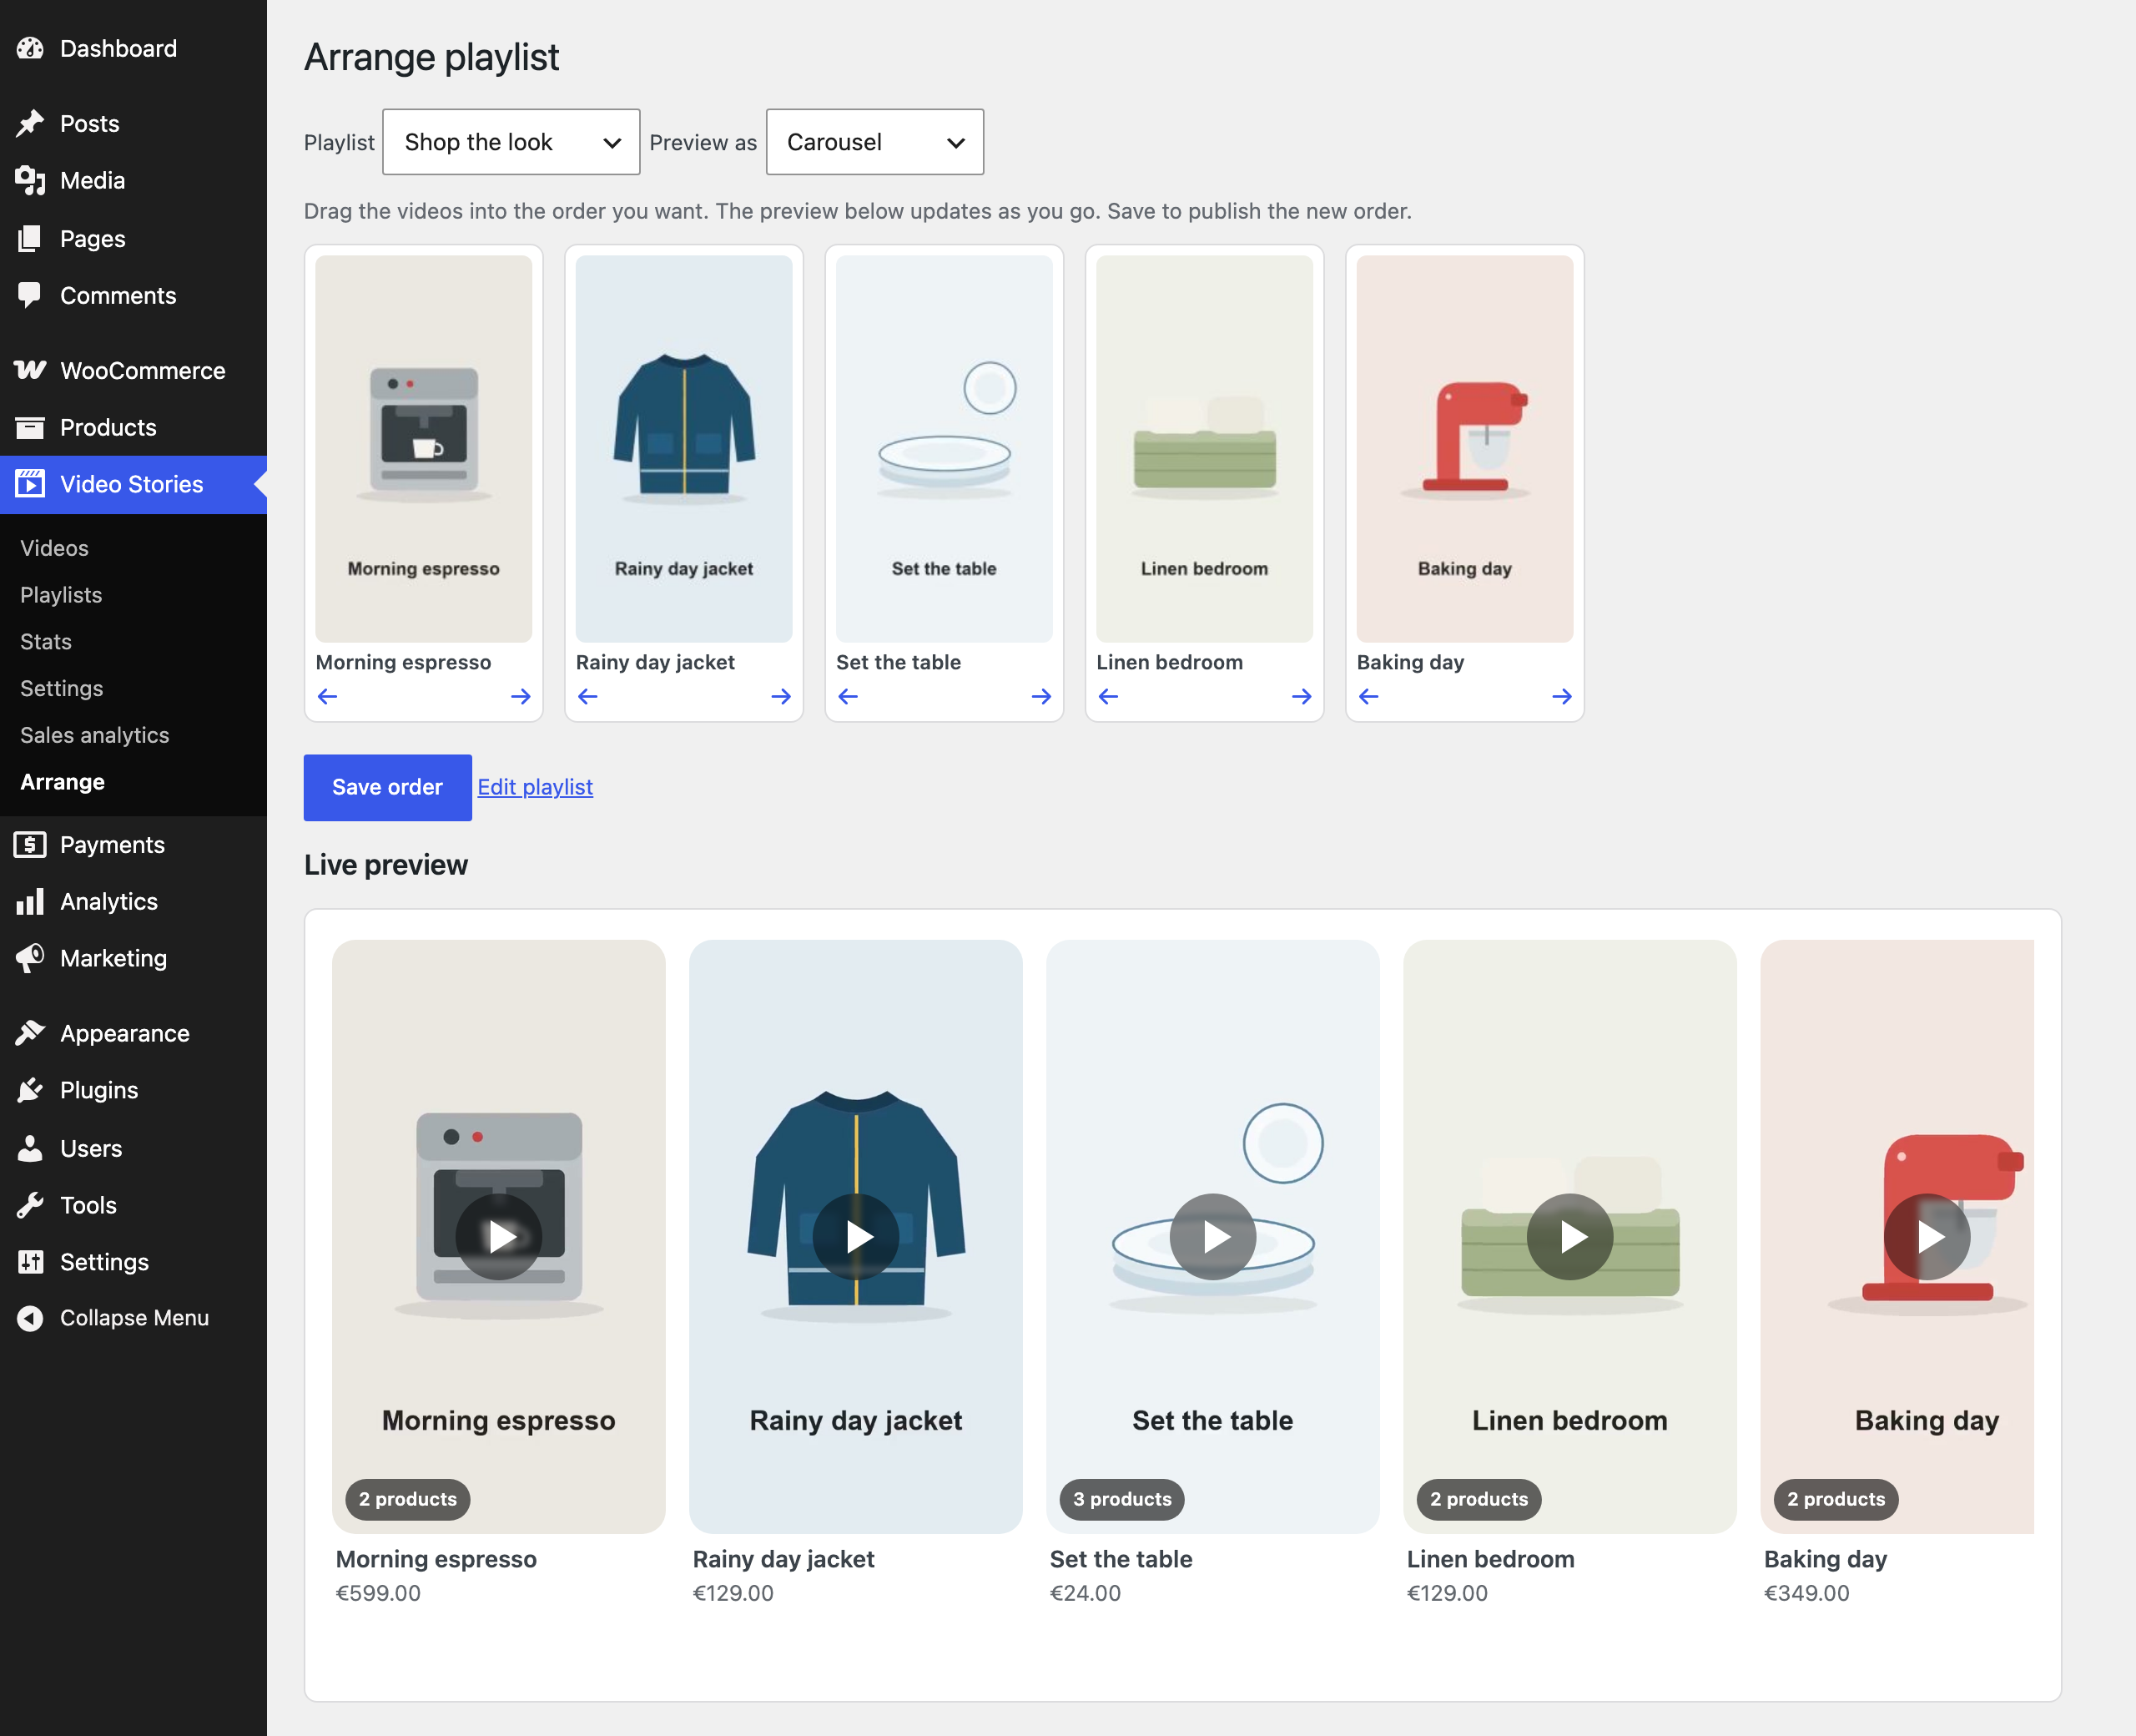Play Baking day preview video
Image resolution: width=2136 pixels, height=1736 pixels.
(1926, 1237)
